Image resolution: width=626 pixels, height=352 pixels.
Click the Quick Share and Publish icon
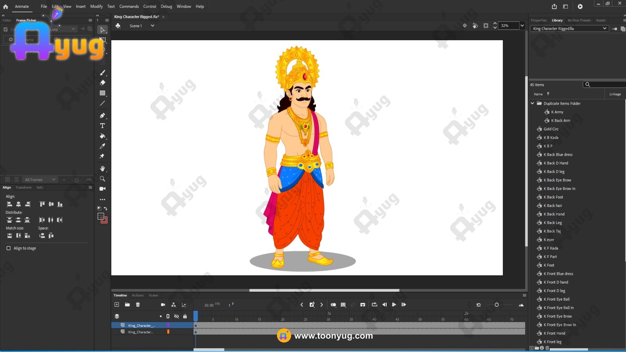point(554,6)
